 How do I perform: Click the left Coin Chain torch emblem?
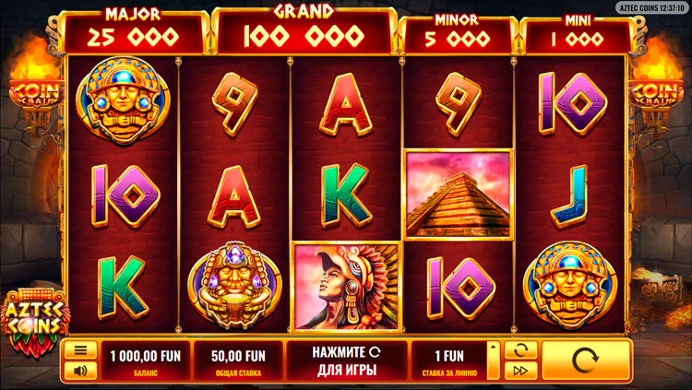click(35, 93)
